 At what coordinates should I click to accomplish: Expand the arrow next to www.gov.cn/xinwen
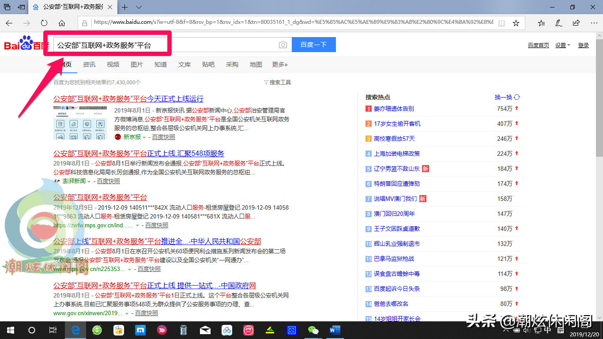point(127,313)
